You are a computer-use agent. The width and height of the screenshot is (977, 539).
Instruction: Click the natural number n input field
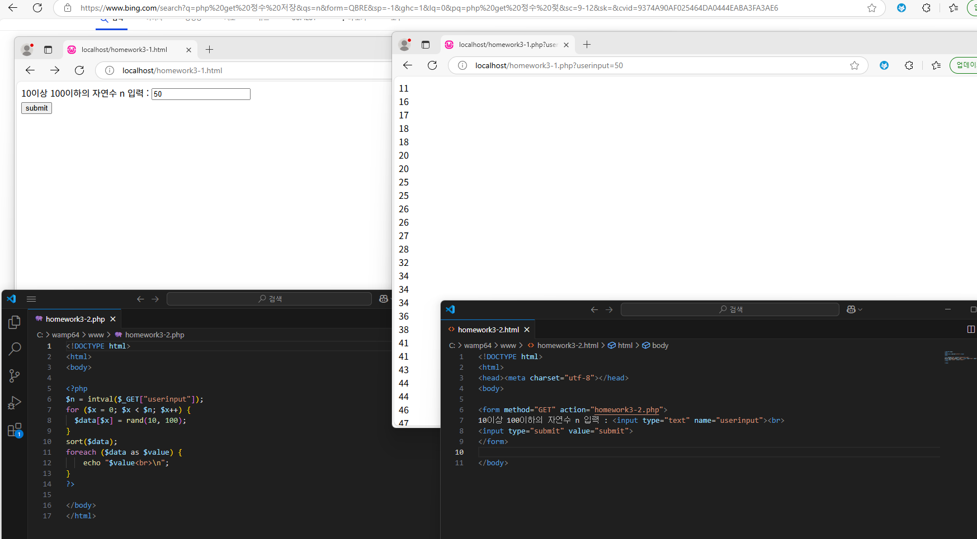coord(201,94)
